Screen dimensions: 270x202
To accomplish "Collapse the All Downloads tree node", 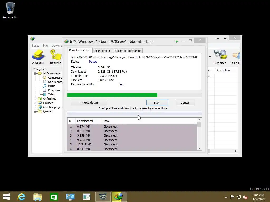I will (35, 73).
